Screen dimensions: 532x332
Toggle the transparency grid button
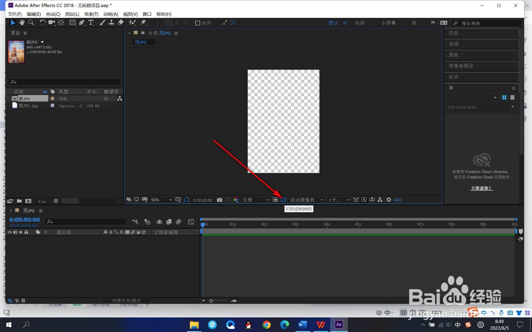point(283,200)
